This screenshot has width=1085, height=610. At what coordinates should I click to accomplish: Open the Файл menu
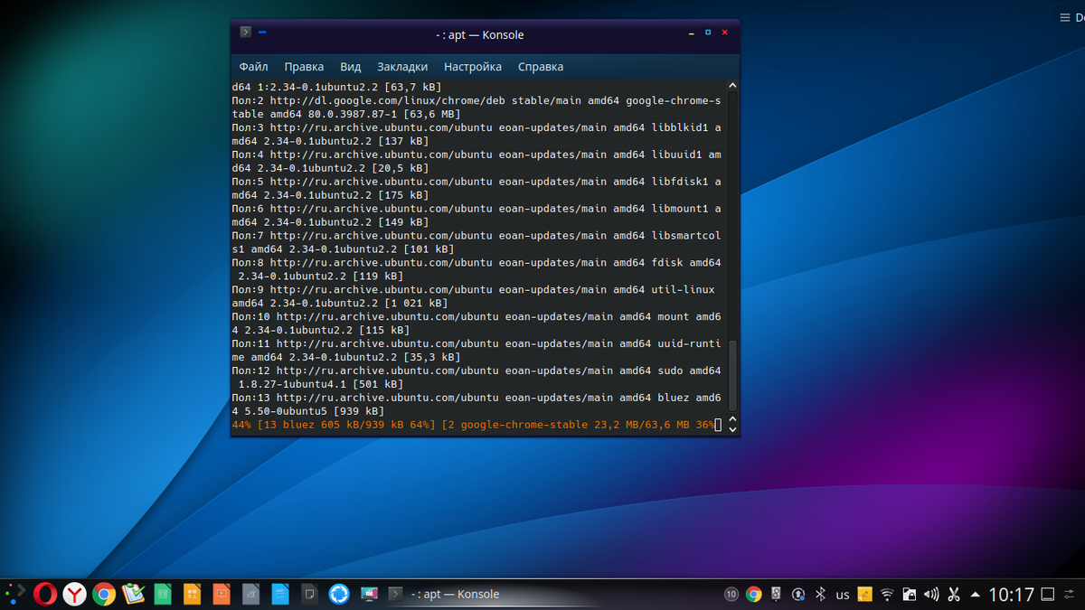253,67
